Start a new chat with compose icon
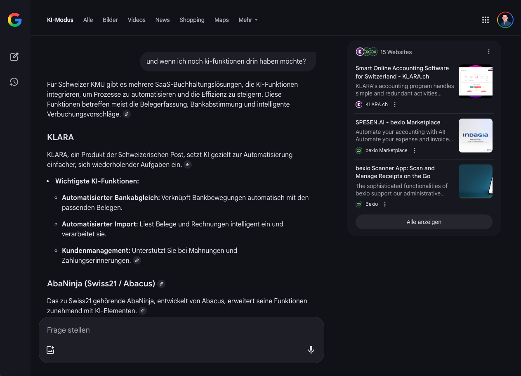 (14, 57)
